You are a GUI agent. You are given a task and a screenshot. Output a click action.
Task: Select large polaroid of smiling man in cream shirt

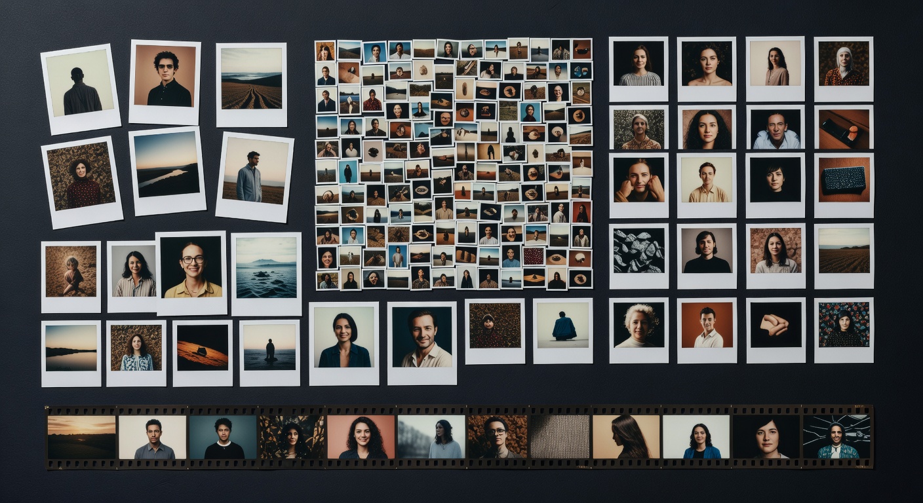pos(422,338)
